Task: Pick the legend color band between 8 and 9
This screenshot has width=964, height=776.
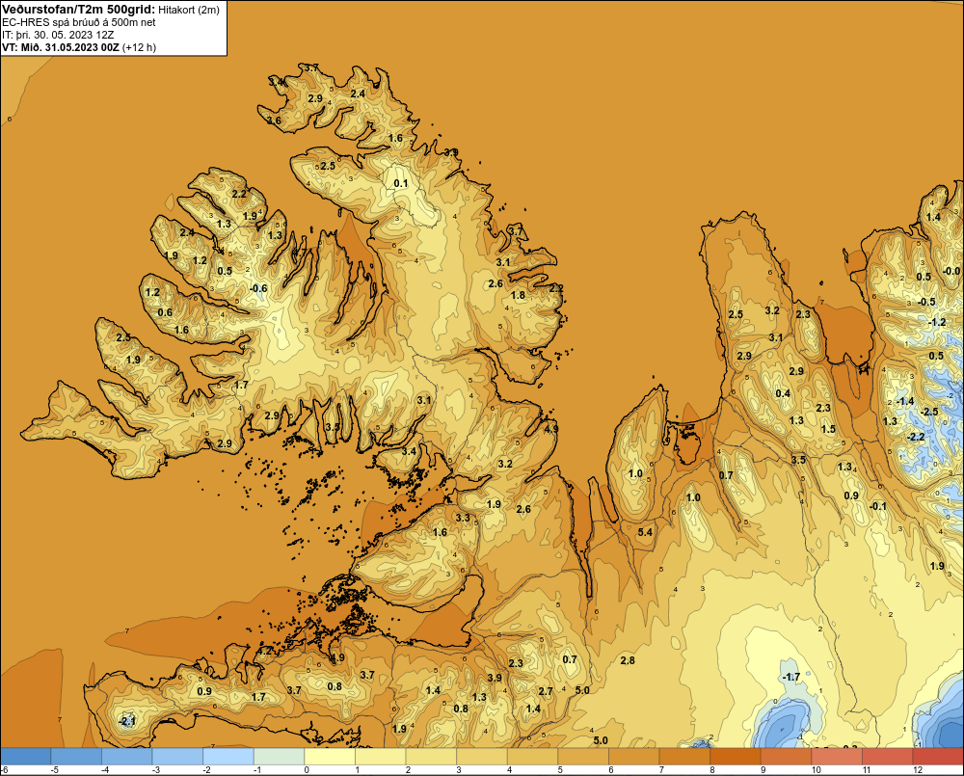Action: click(x=736, y=757)
